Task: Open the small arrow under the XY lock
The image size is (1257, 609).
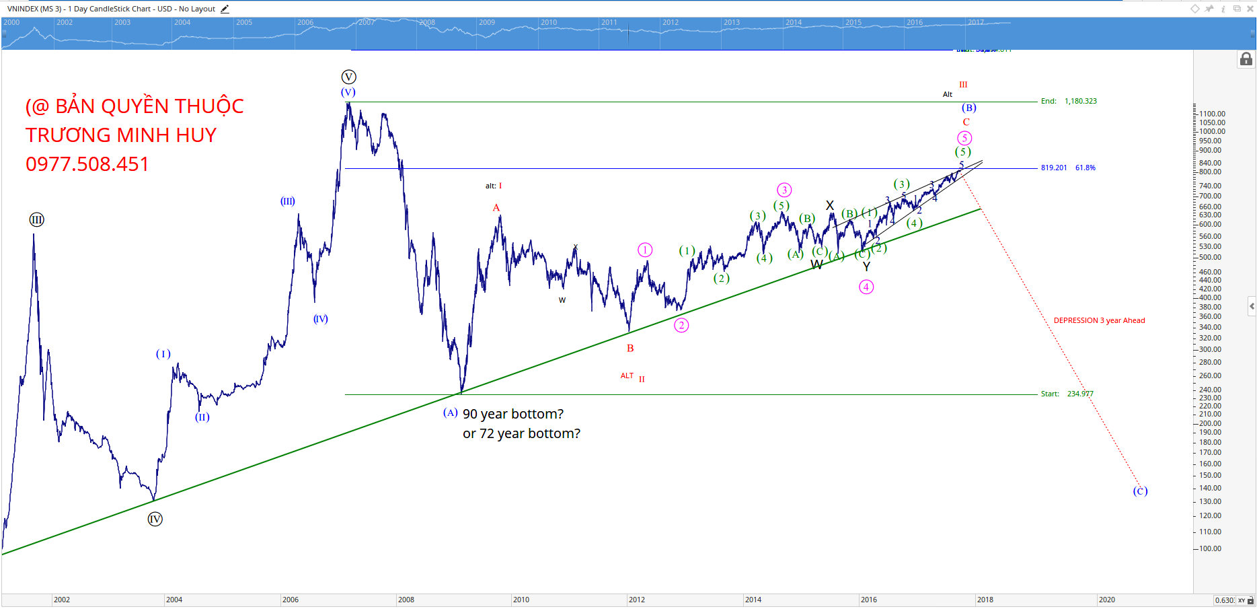Action: coord(1250,600)
